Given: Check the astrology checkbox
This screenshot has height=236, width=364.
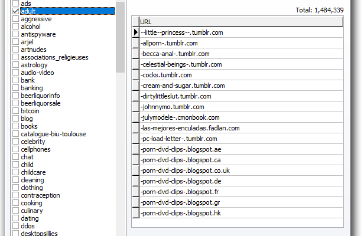Looking at the screenshot, I should point(15,64).
